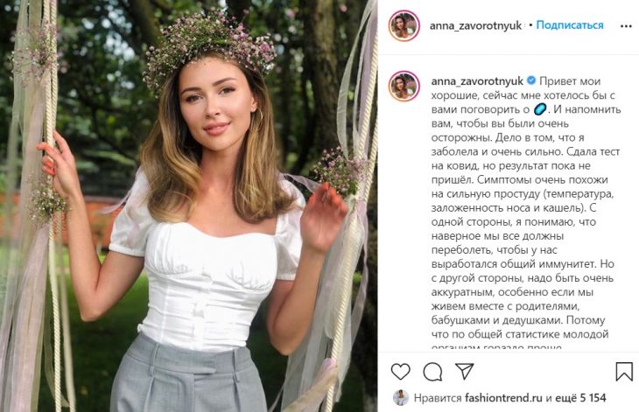Screen dimensions: 639x412
Task: Open comments via the speech bubble icon
Action: [432, 371]
